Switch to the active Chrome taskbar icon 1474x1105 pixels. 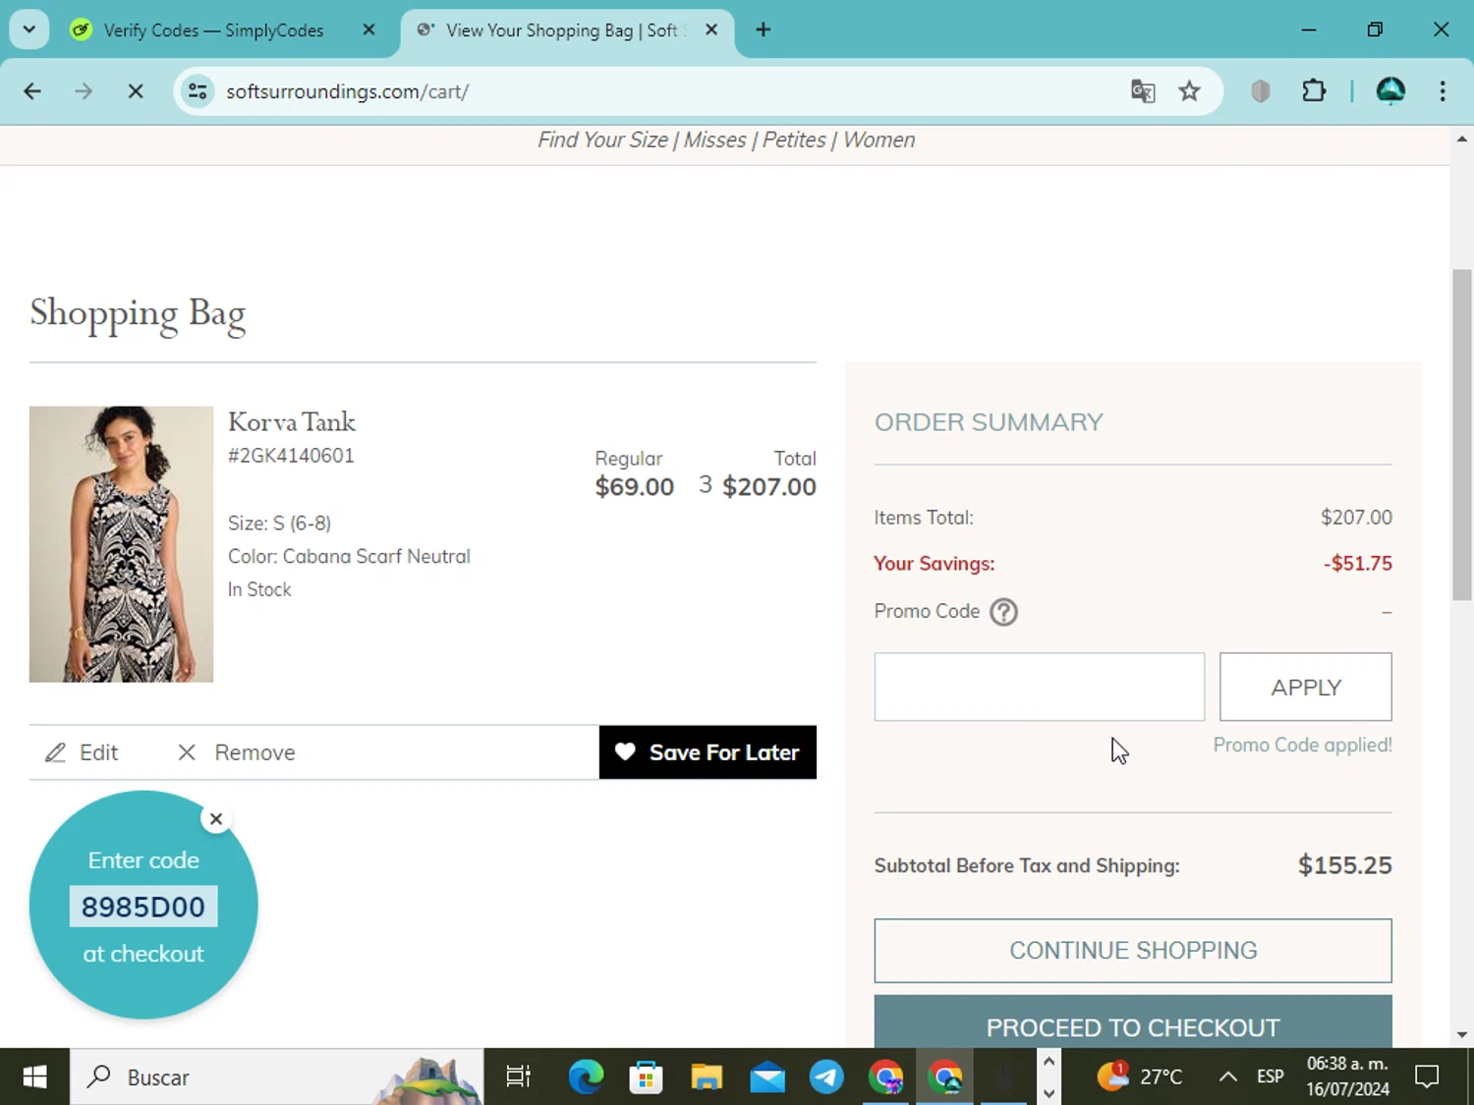click(x=945, y=1077)
